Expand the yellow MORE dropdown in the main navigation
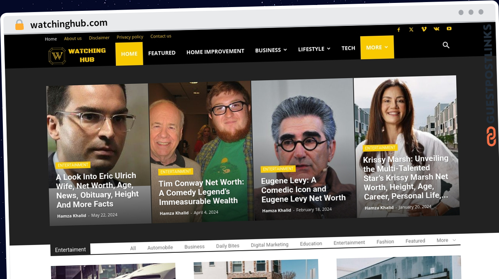Screen dimensions: 499x279 [x=377, y=47]
